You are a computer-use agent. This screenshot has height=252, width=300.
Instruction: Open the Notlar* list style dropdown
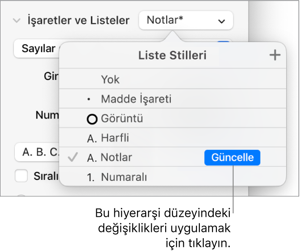tap(186, 20)
